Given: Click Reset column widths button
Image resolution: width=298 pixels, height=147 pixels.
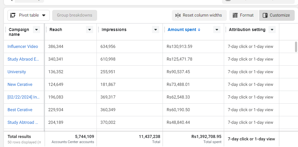Looking at the screenshot, I should [x=199, y=15].
